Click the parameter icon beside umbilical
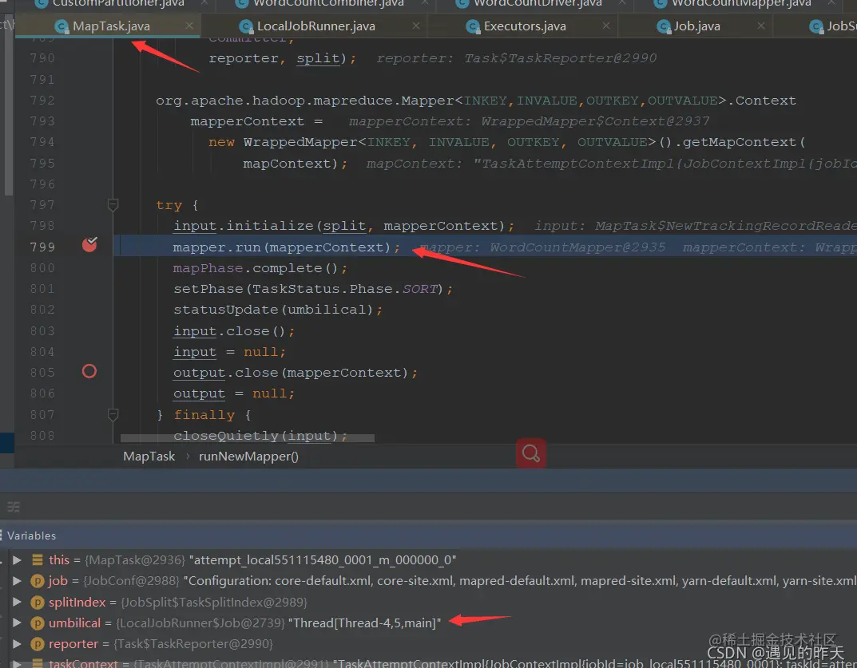The image size is (857, 668). pos(38,623)
